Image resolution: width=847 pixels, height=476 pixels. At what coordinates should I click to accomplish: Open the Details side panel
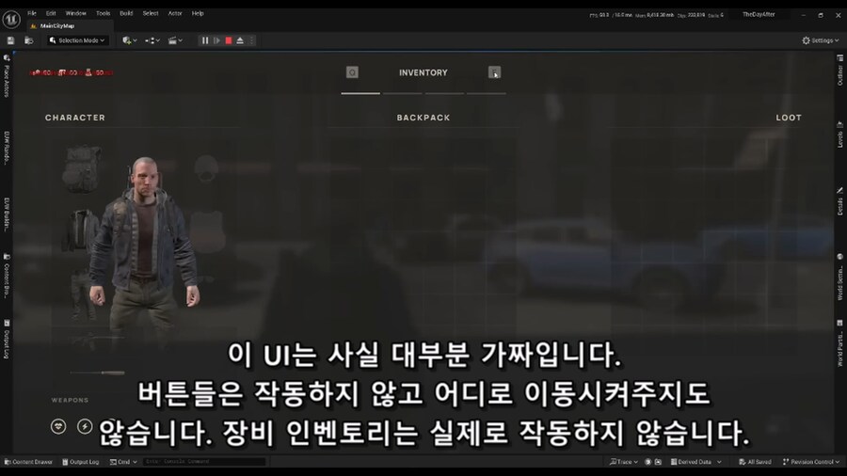tap(840, 202)
